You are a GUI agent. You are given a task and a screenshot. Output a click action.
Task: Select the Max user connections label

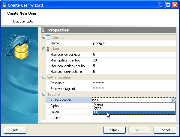[x=66, y=72]
